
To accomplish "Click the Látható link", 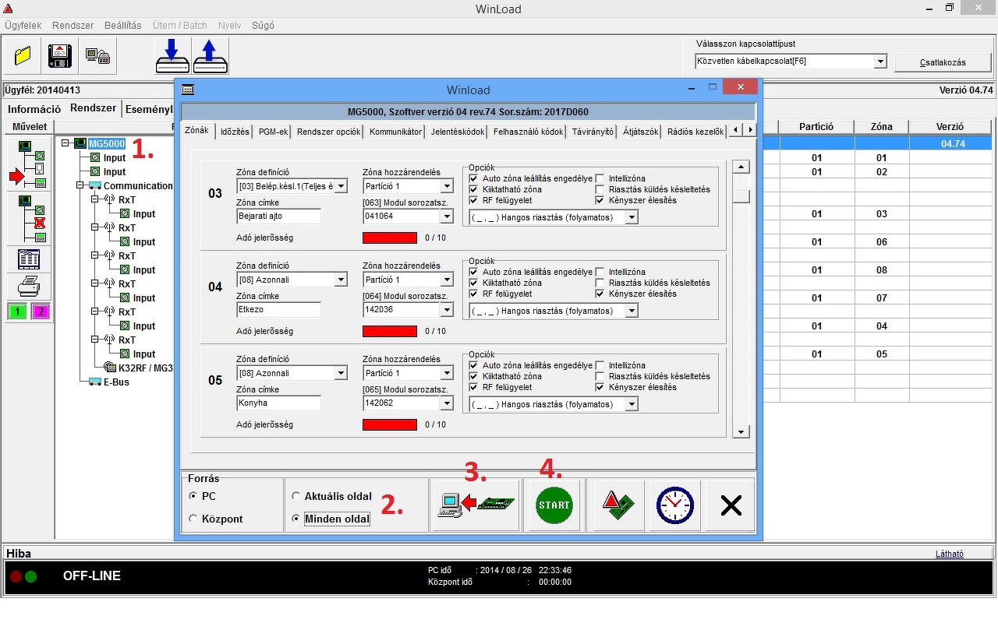I will [950, 554].
